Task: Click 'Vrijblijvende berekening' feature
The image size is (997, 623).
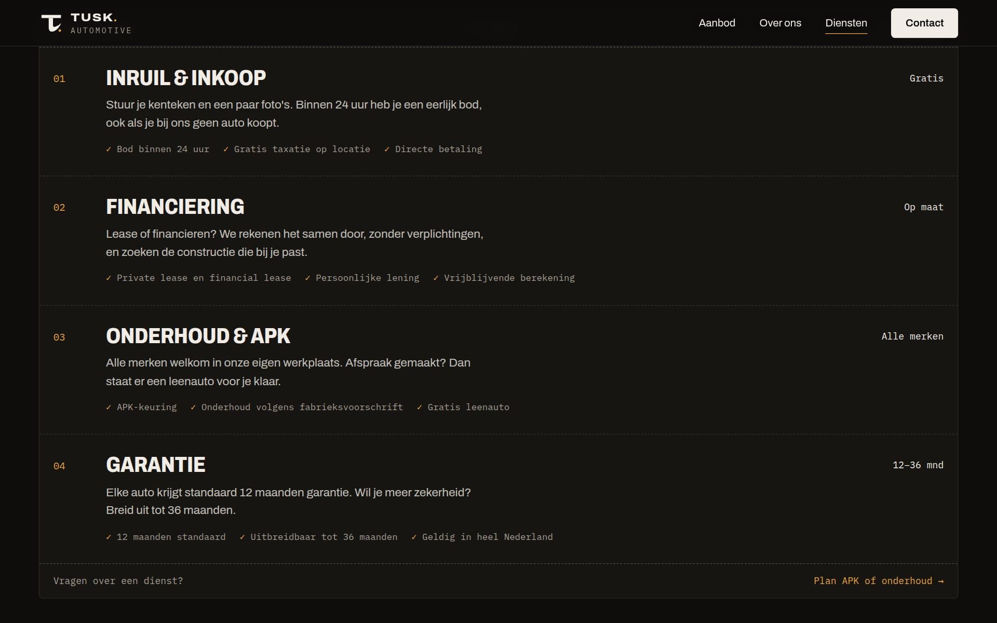Action: (504, 278)
